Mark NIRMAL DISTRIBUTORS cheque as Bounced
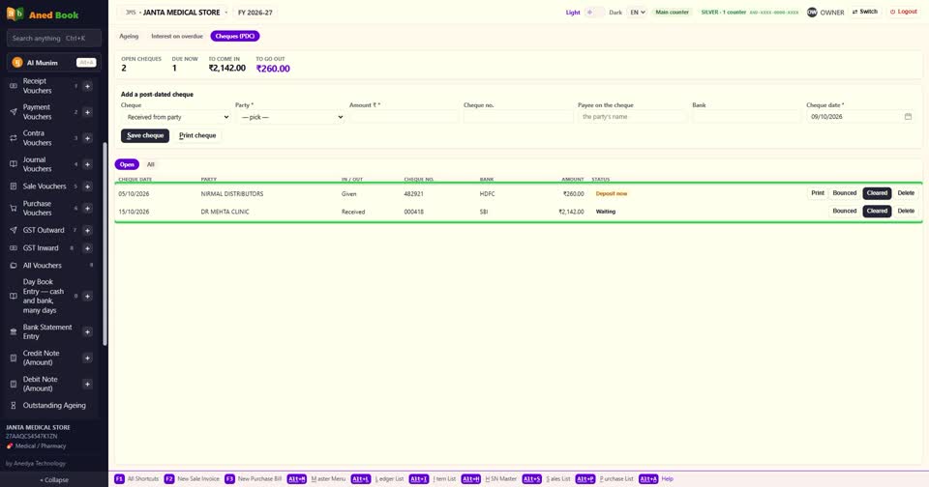This screenshot has height=487, width=929. 844,193
